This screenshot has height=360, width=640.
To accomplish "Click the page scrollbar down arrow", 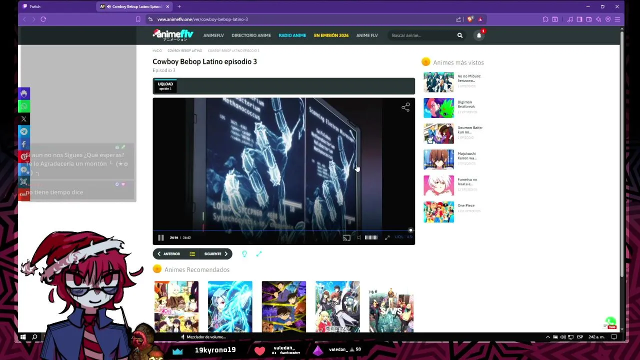I will pos(622,330).
